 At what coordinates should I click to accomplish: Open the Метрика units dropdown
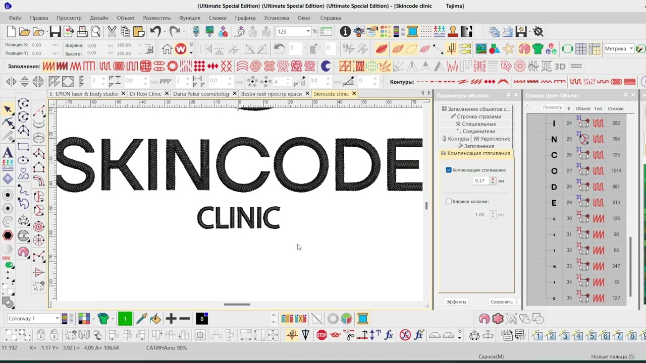point(631,49)
